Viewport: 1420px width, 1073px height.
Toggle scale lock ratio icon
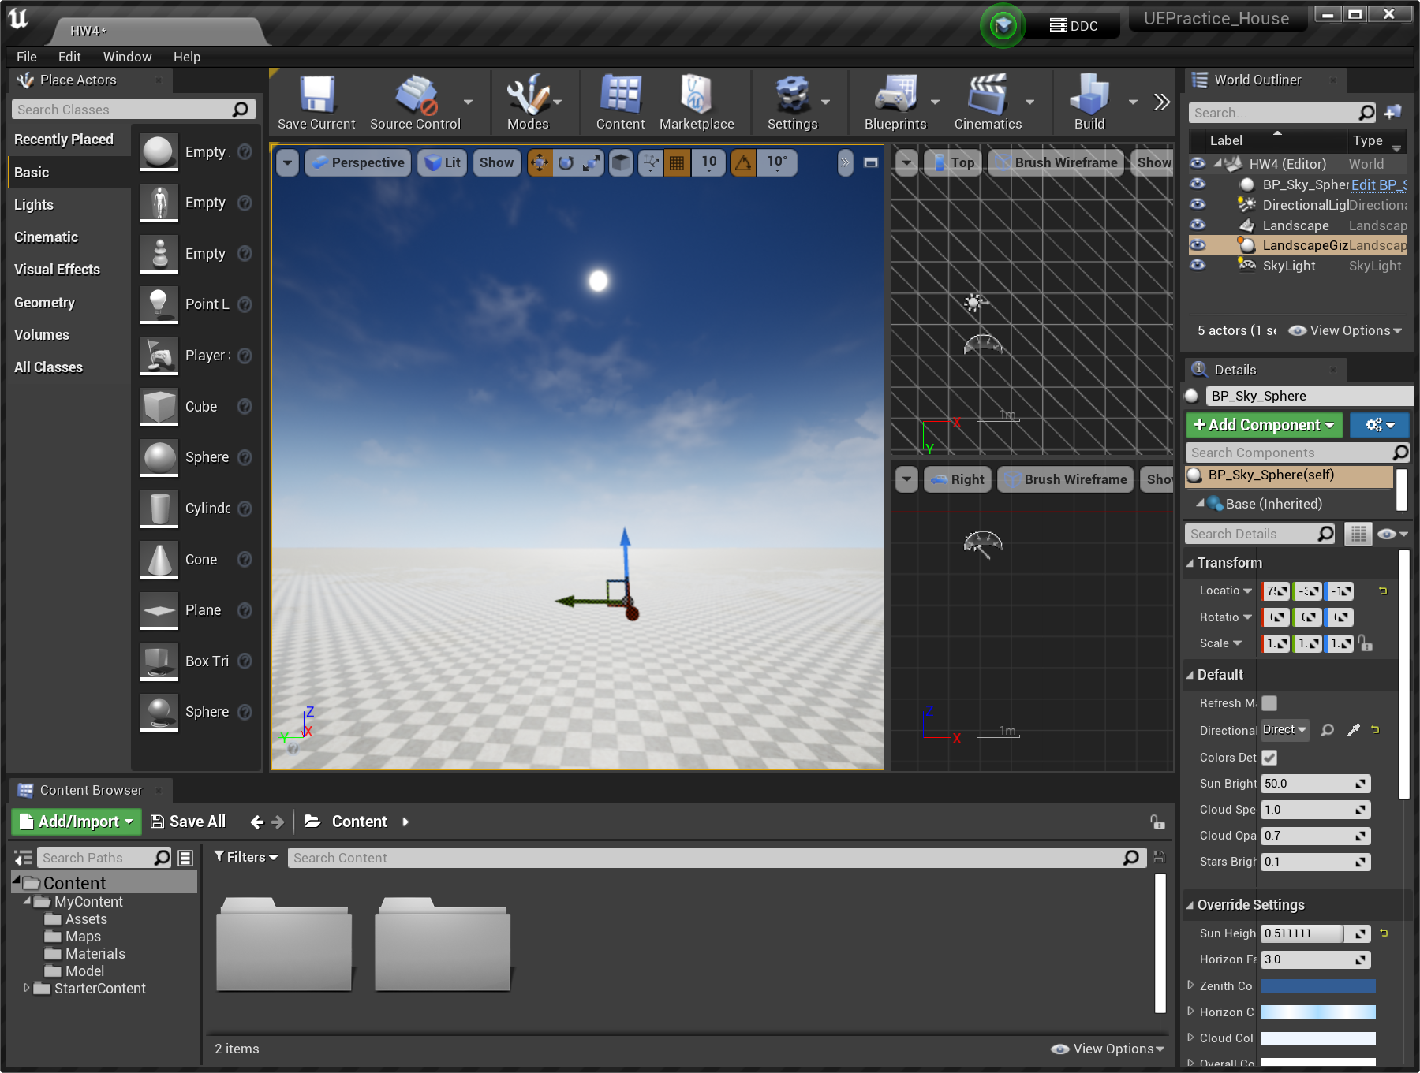click(1366, 643)
